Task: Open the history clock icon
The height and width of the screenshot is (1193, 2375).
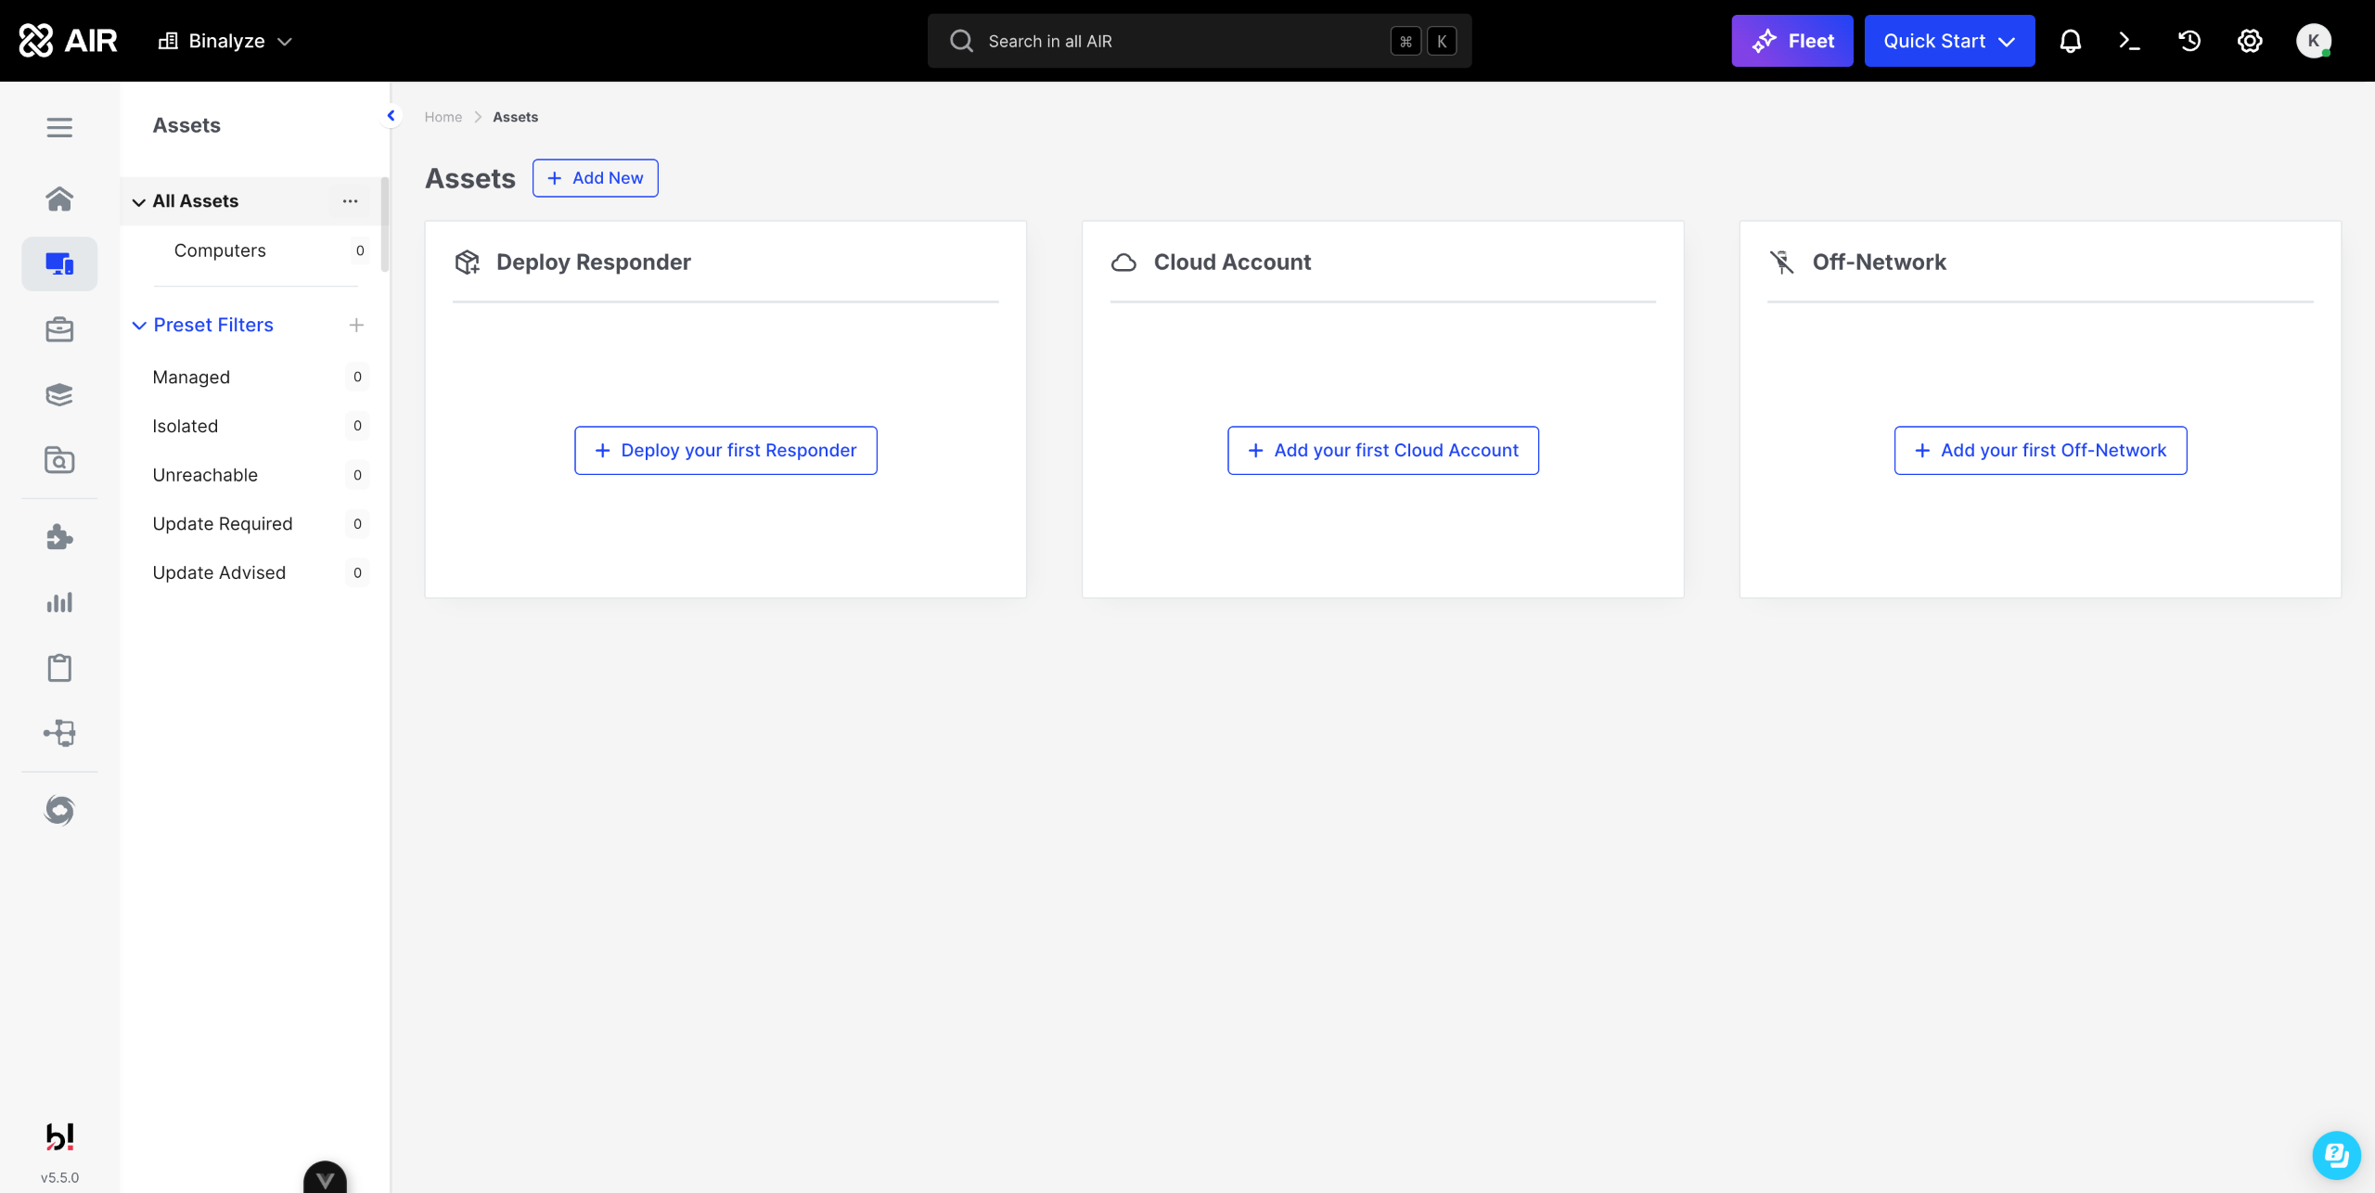Action: coord(2189,41)
